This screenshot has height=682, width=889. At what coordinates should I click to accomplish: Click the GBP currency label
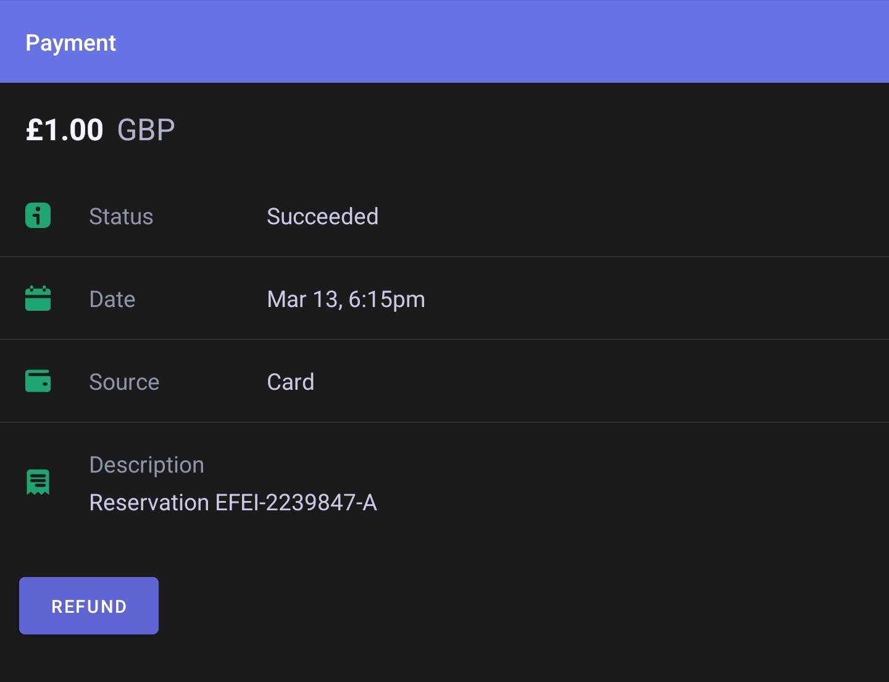click(x=146, y=130)
